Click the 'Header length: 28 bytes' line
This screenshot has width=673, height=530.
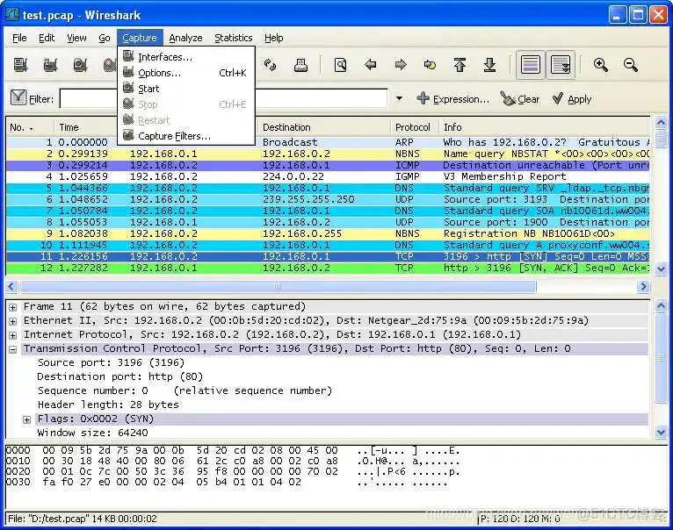[108, 405]
